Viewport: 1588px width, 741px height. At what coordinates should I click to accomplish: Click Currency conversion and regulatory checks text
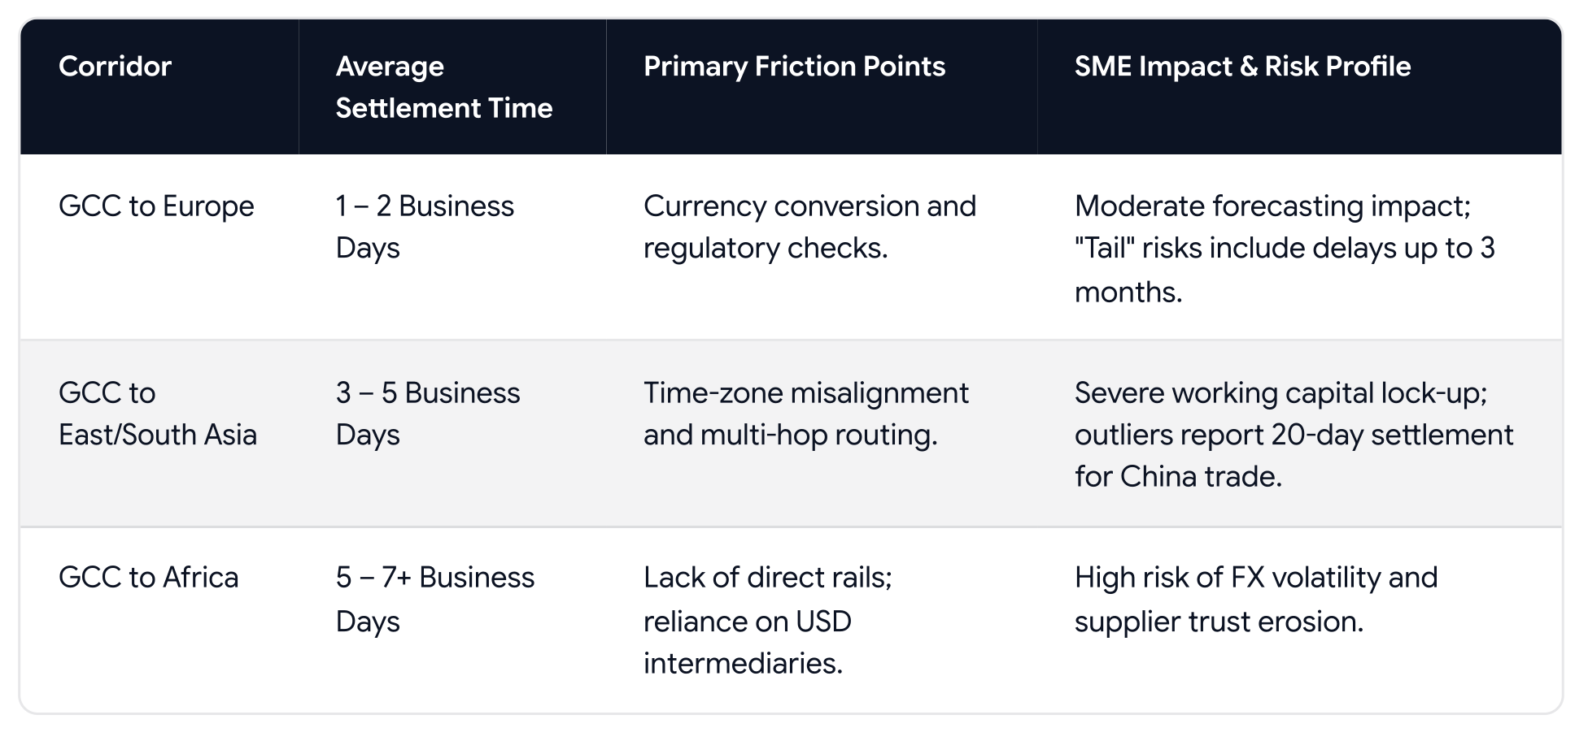[809, 227]
